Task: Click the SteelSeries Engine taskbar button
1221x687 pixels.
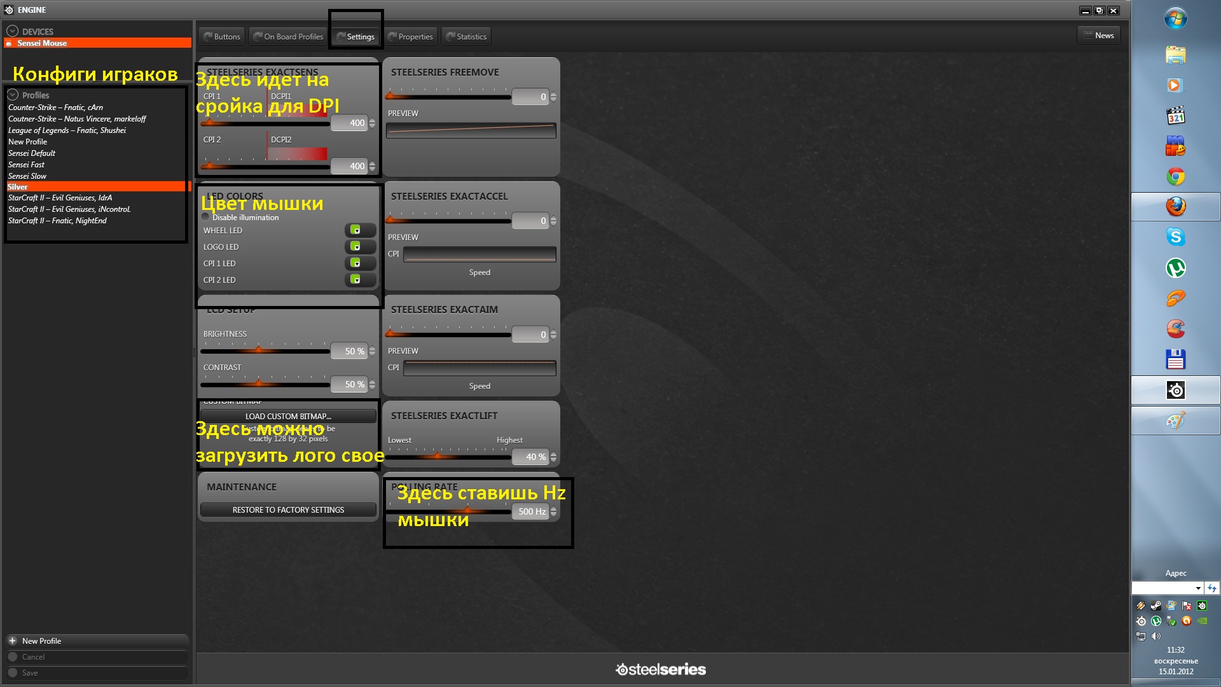Action: [x=1176, y=390]
